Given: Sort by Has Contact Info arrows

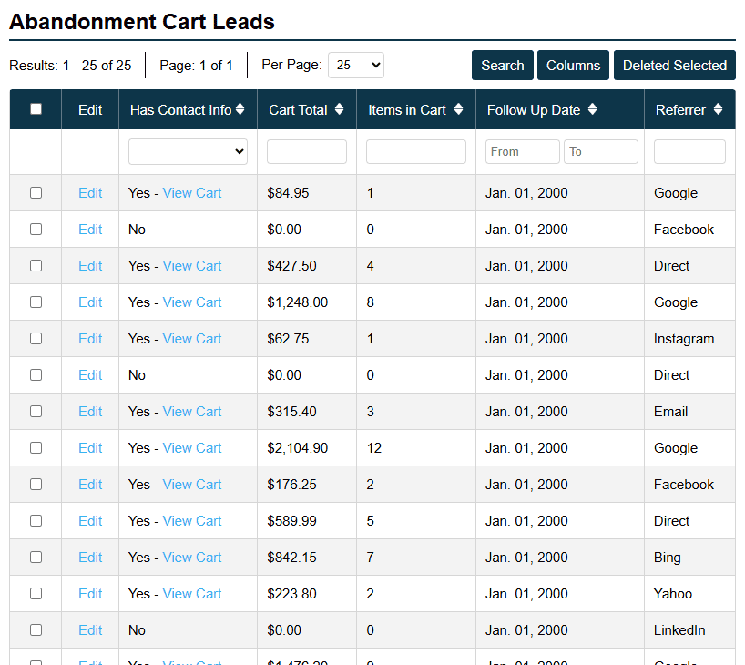Looking at the screenshot, I should point(240,109).
